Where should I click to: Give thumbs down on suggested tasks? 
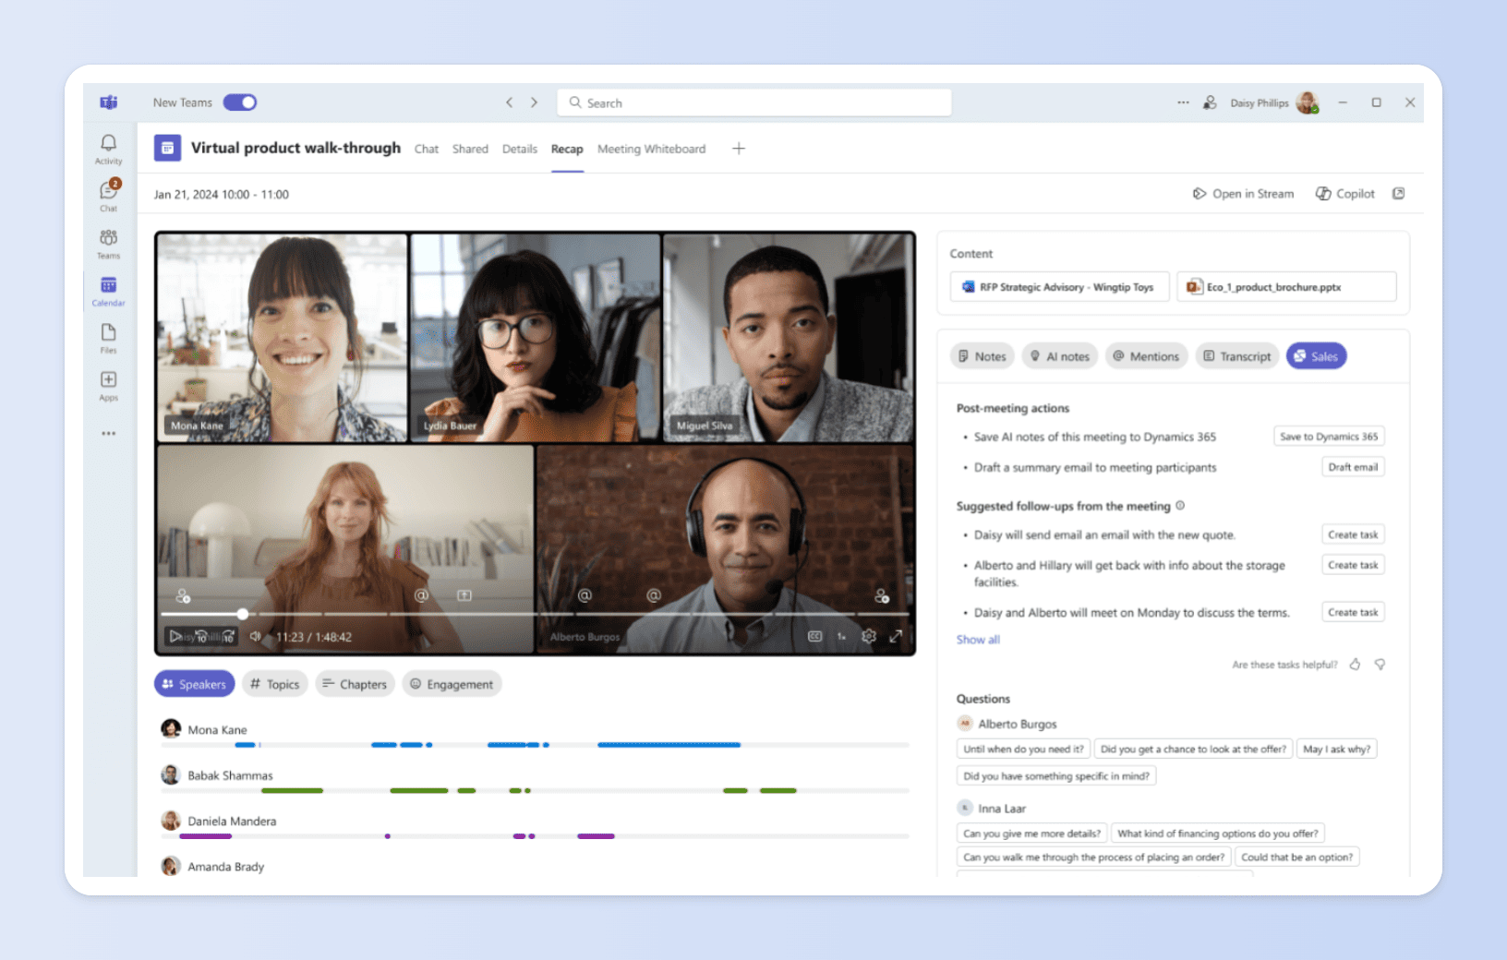(1380, 665)
